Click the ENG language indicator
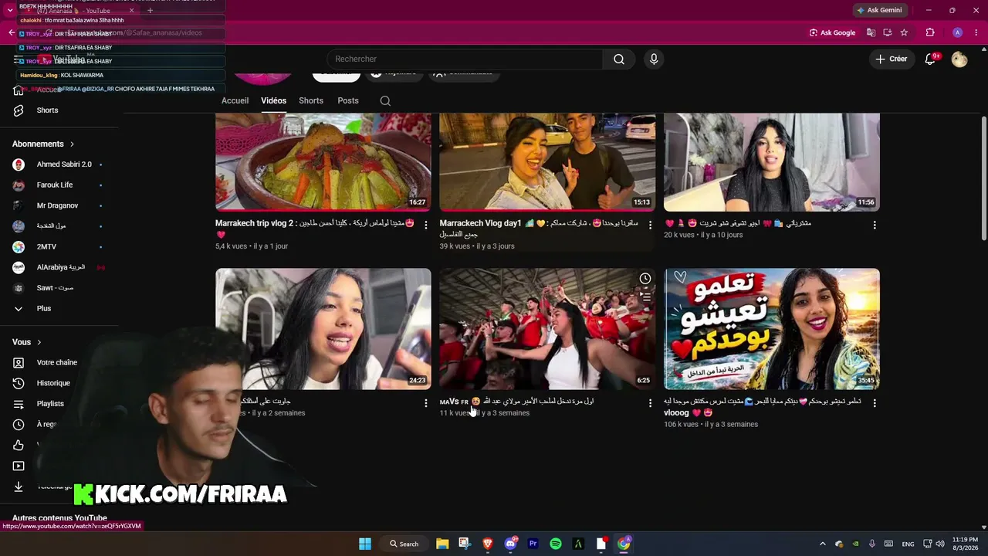The image size is (988, 556). [908, 544]
